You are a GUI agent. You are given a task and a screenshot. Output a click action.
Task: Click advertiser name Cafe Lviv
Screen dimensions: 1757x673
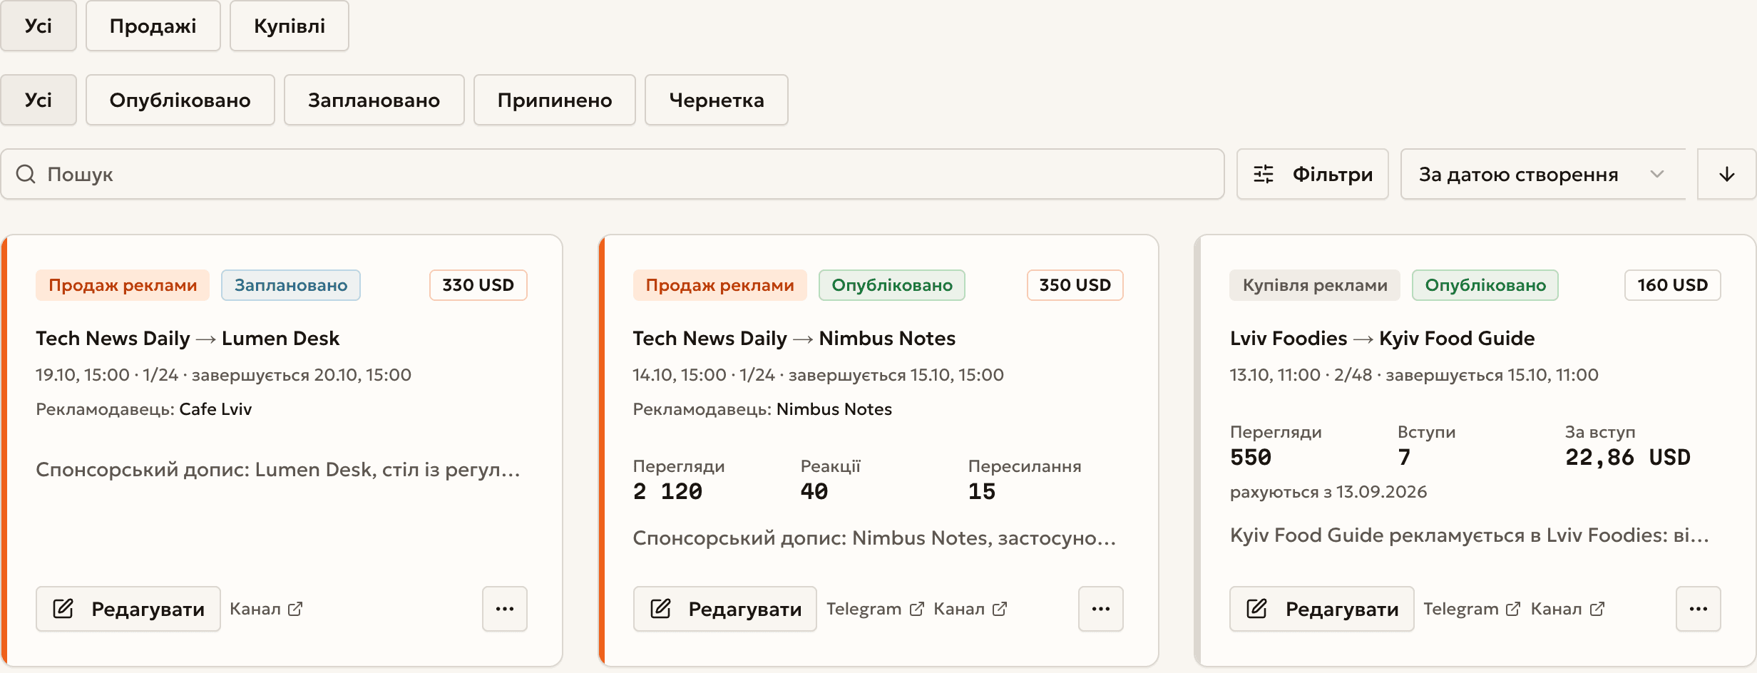point(215,409)
